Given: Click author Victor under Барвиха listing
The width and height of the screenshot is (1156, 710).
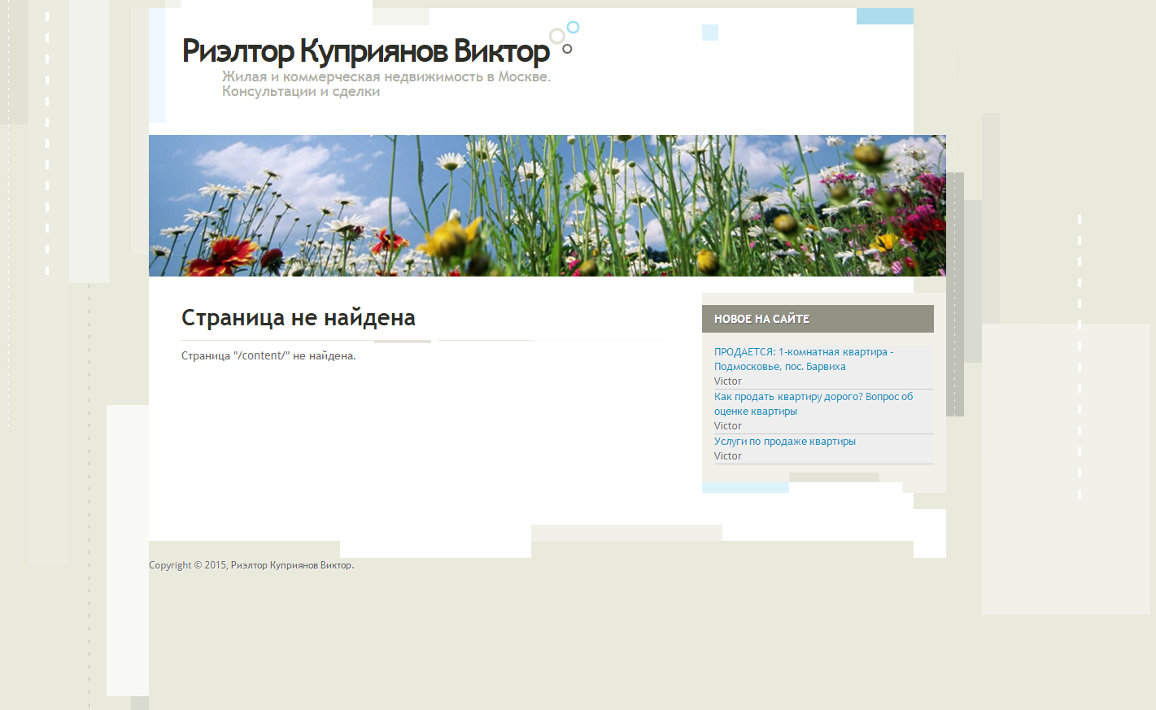Looking at the screenshot, I should (728, 381).
